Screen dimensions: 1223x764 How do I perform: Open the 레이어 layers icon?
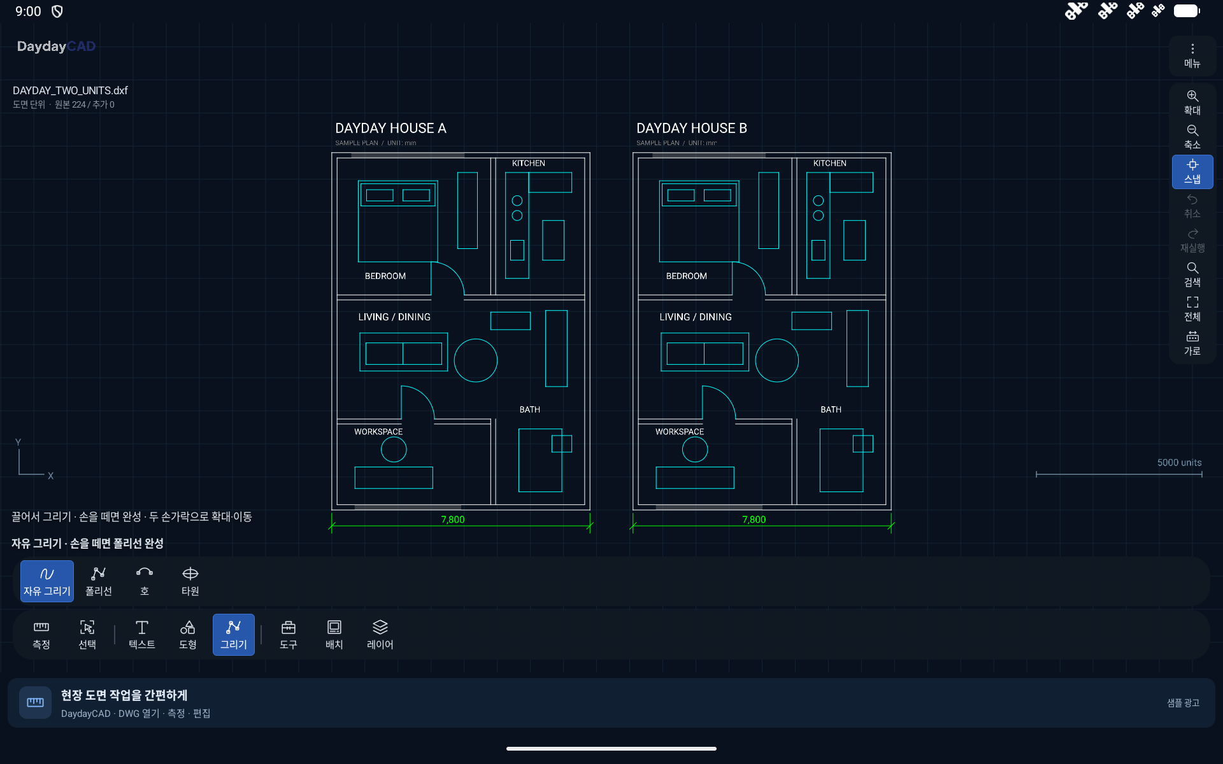tap(380, 635)
